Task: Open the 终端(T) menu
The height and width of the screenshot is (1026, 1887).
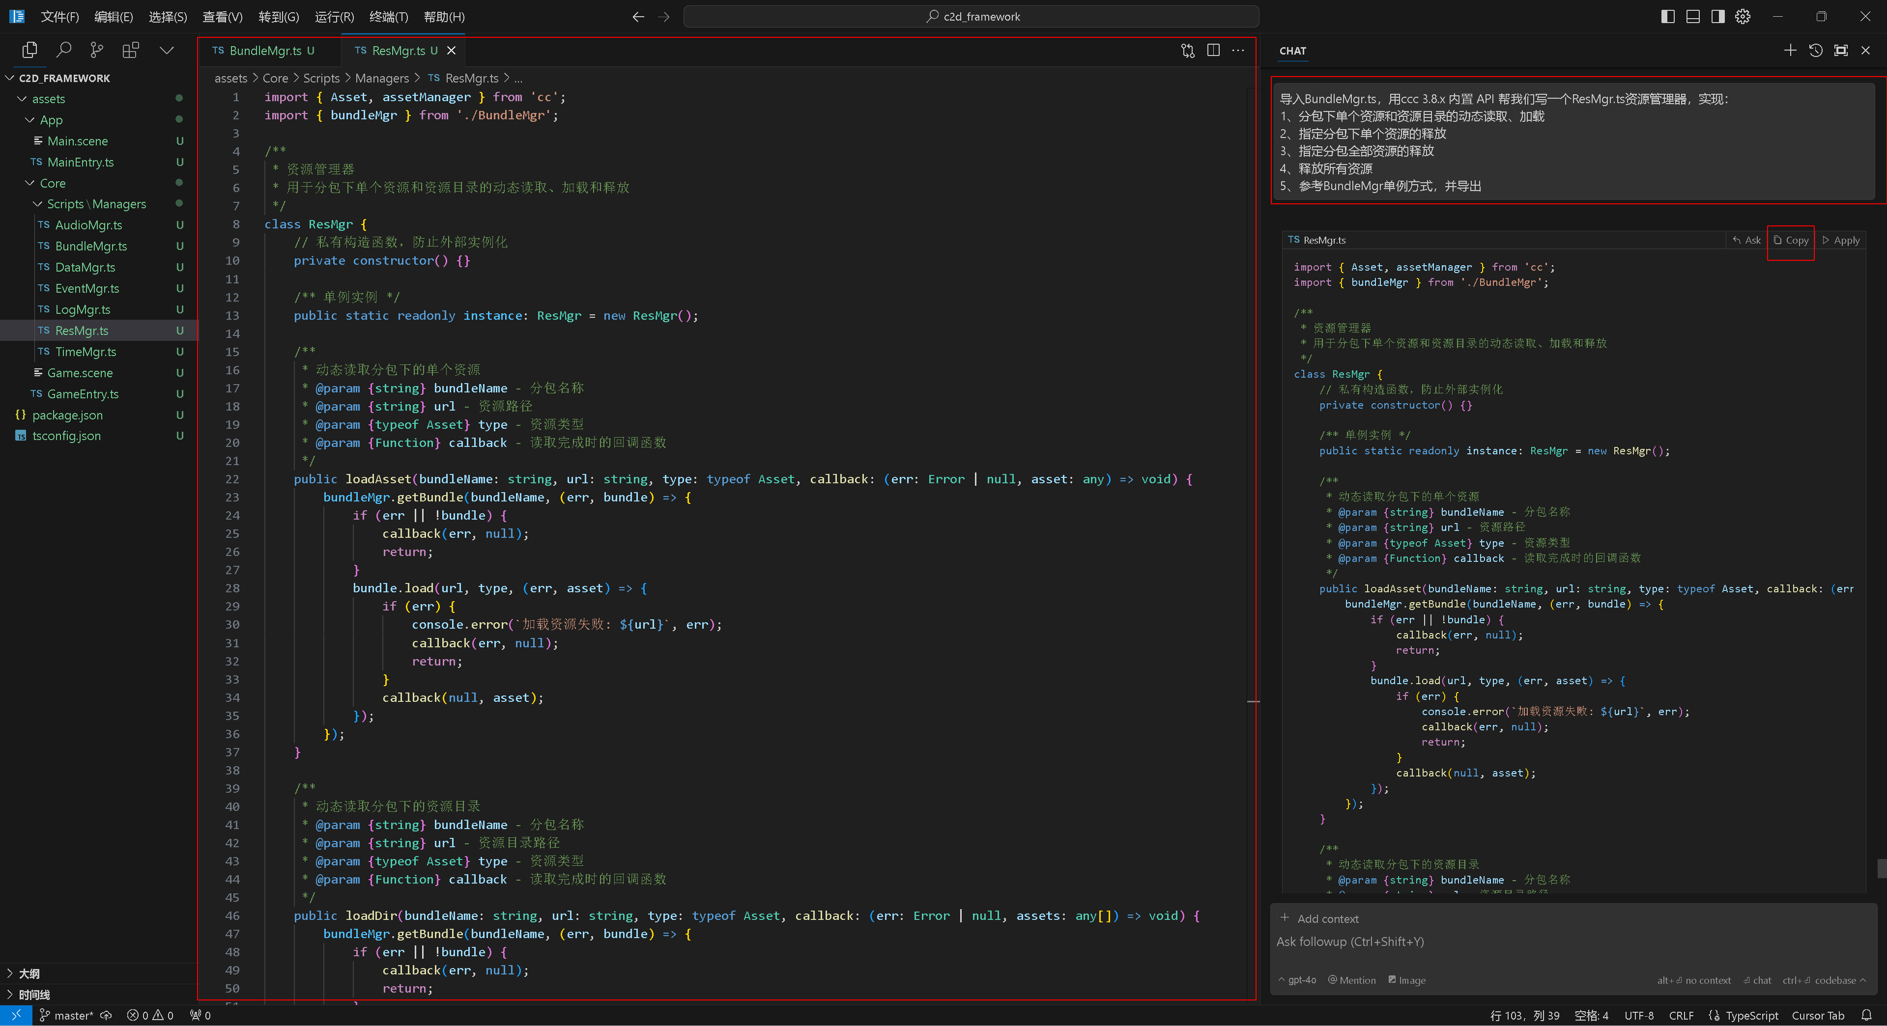Action: click(388, 16)
